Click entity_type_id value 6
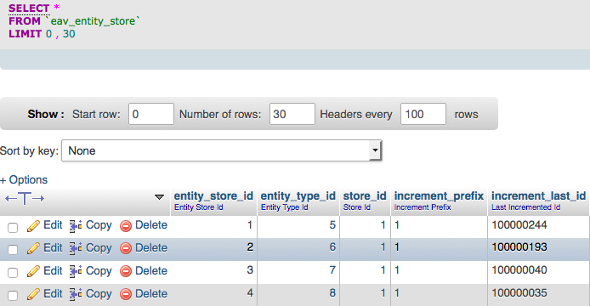The image size is (590, 306). [x=332, y=247]
